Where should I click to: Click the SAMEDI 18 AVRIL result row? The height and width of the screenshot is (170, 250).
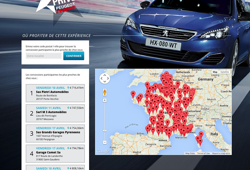coord(55,168)
